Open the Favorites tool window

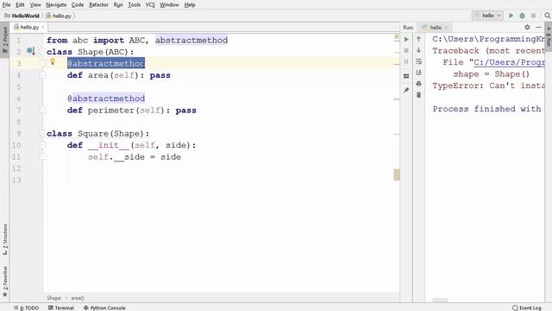[5, 281]
